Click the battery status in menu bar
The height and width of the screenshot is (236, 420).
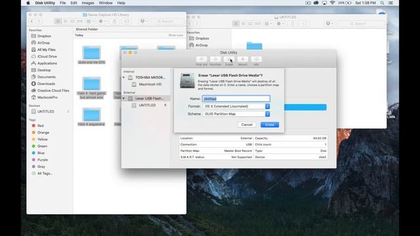tap(345, 3)
